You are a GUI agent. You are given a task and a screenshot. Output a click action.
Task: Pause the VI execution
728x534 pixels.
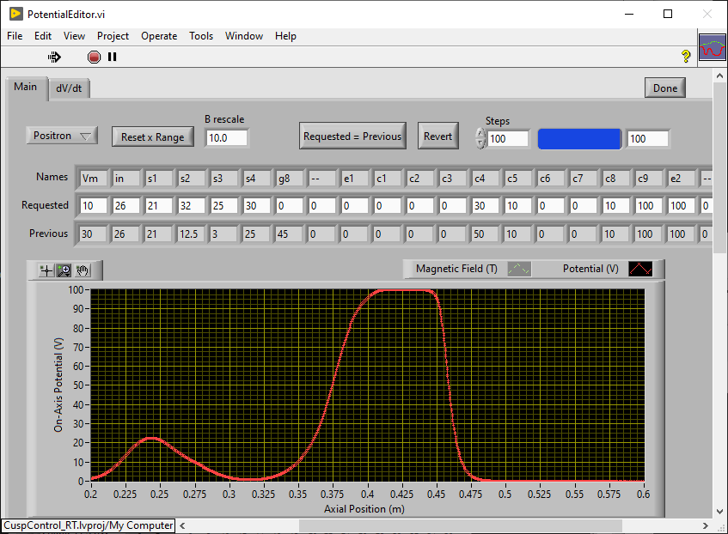coord(112,57)
